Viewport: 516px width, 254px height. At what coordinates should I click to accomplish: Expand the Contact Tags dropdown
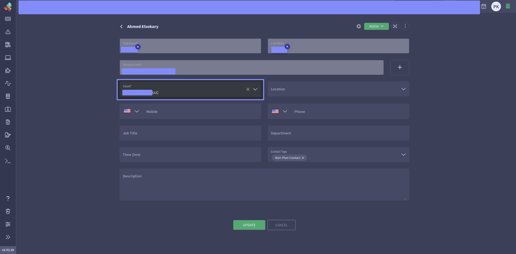tap(403, 155)
